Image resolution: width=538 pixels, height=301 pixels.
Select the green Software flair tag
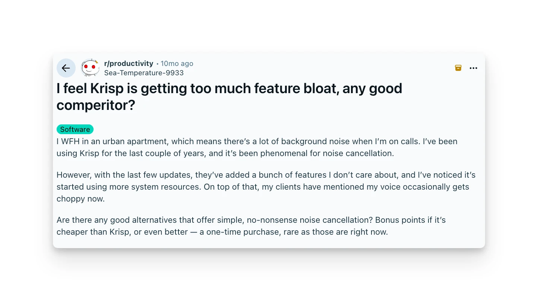[75, 129]
